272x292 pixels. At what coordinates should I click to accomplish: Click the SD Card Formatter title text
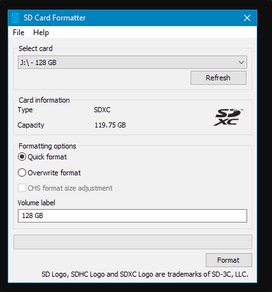[55, 18]
